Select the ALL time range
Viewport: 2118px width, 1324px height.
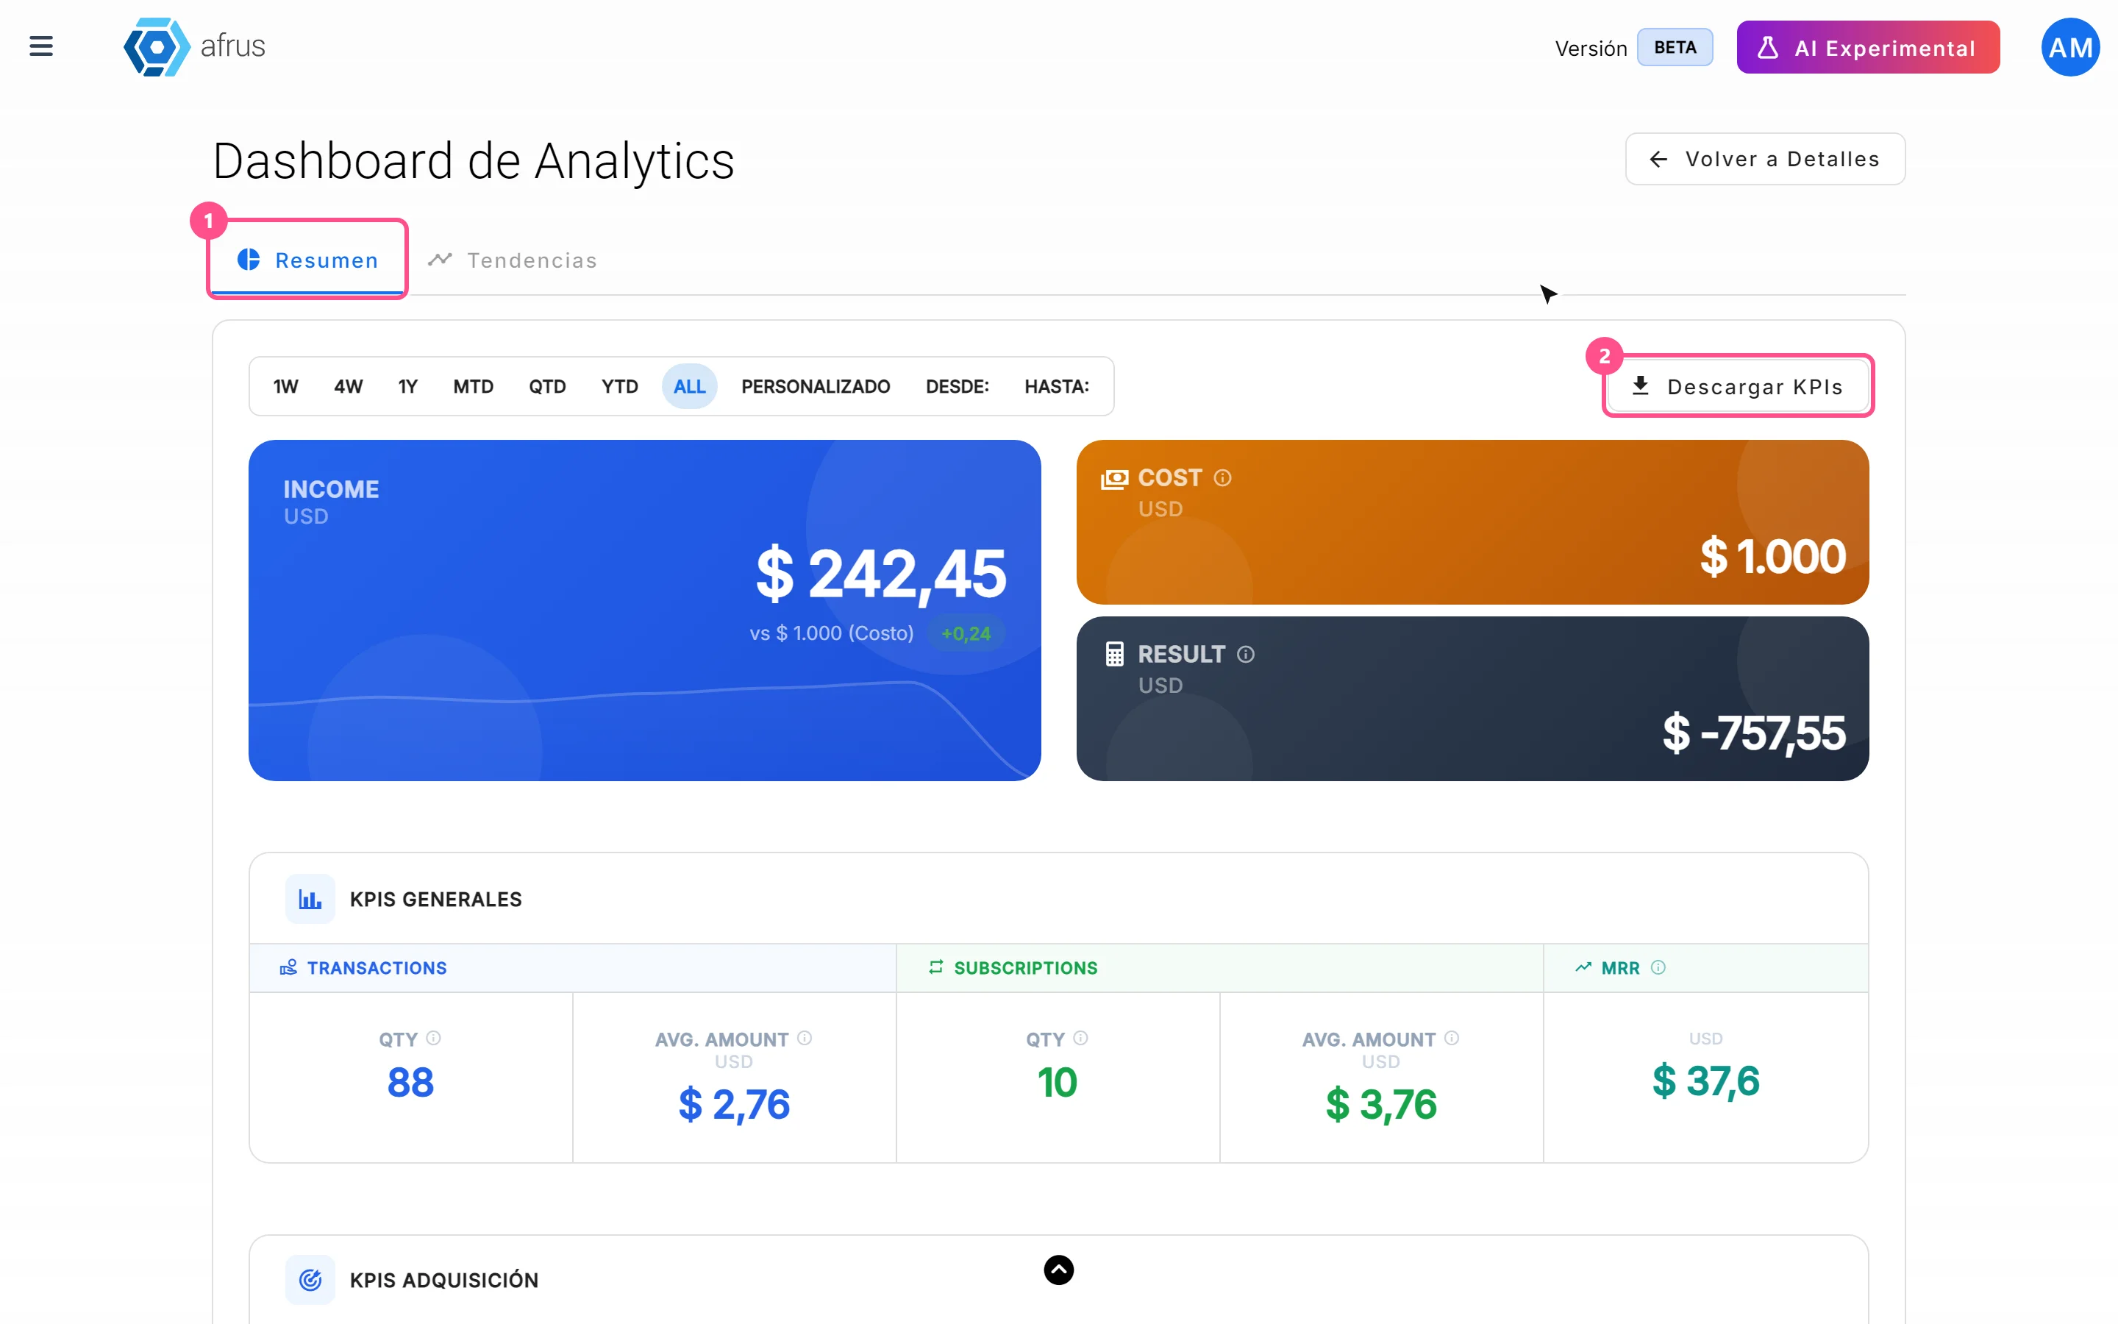coord(690,386)
